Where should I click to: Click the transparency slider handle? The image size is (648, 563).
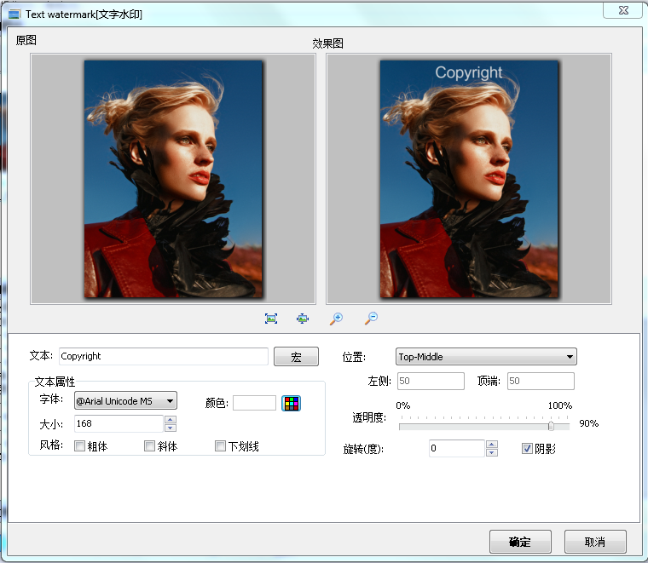[551, 425]
